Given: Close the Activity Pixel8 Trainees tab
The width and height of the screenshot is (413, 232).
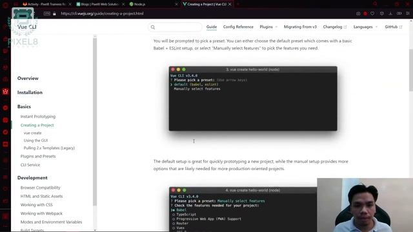Looking at the screenshot, I should click(70, 5).
